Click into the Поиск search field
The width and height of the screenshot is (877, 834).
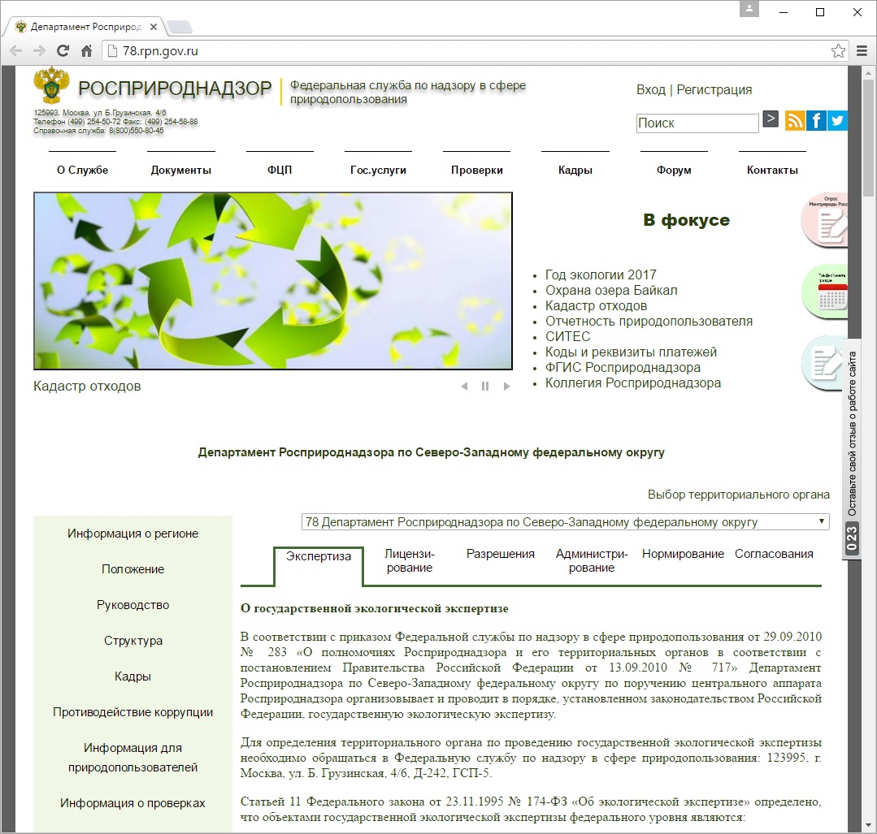click(x=697, y=123)
